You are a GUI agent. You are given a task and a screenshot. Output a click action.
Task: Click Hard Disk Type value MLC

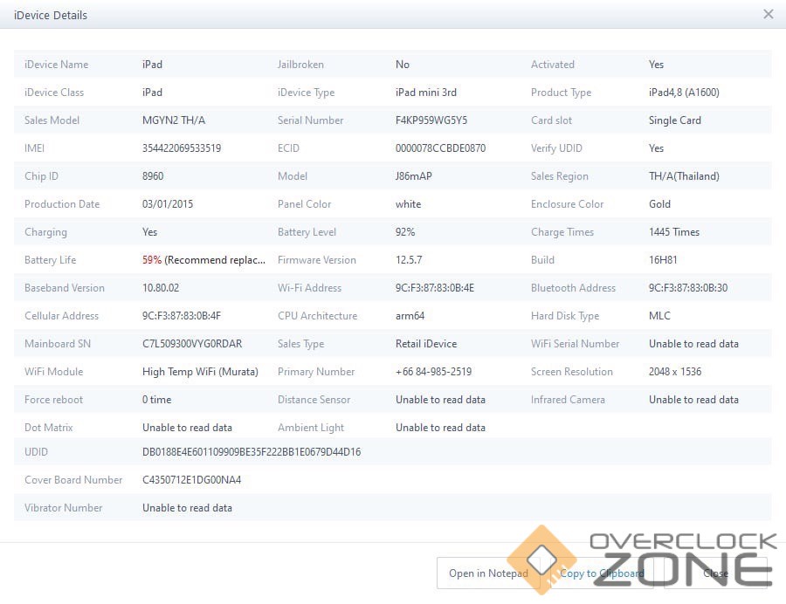[659, 316]
